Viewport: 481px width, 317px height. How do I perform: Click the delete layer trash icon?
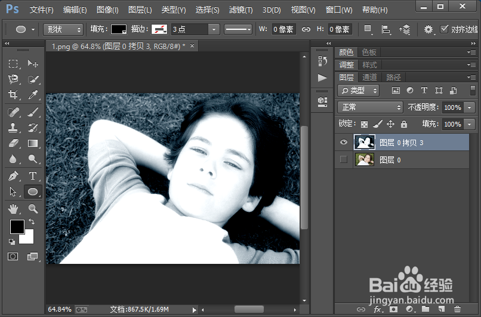click(x=457, y=309)
